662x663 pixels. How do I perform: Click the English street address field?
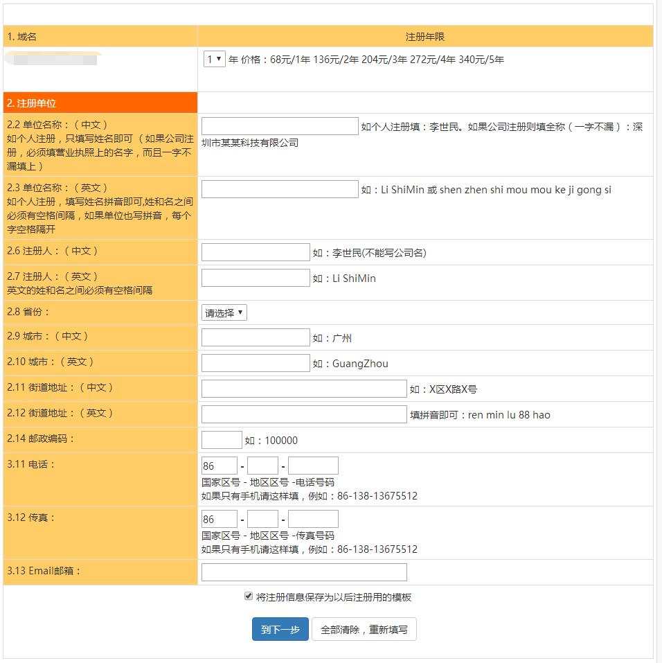[x=303, y=414]
